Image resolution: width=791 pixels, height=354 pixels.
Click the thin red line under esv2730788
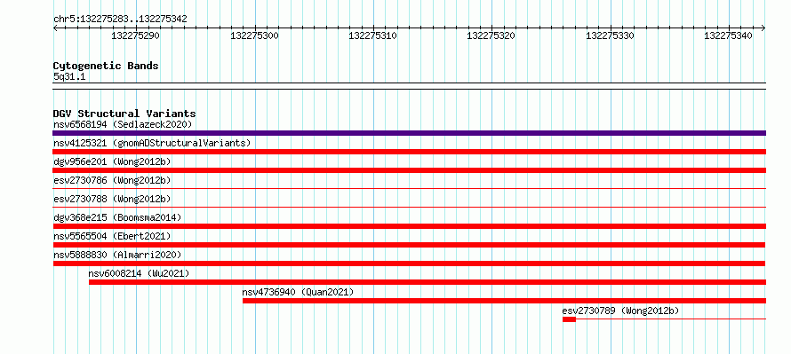click(x=409, y=207)
